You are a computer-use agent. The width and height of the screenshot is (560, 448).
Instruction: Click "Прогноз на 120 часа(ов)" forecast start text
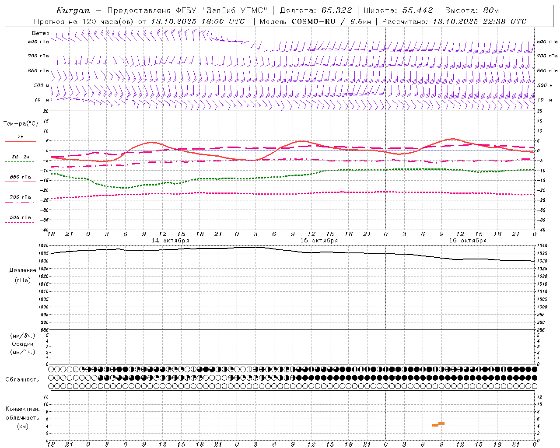pos(84,21)
